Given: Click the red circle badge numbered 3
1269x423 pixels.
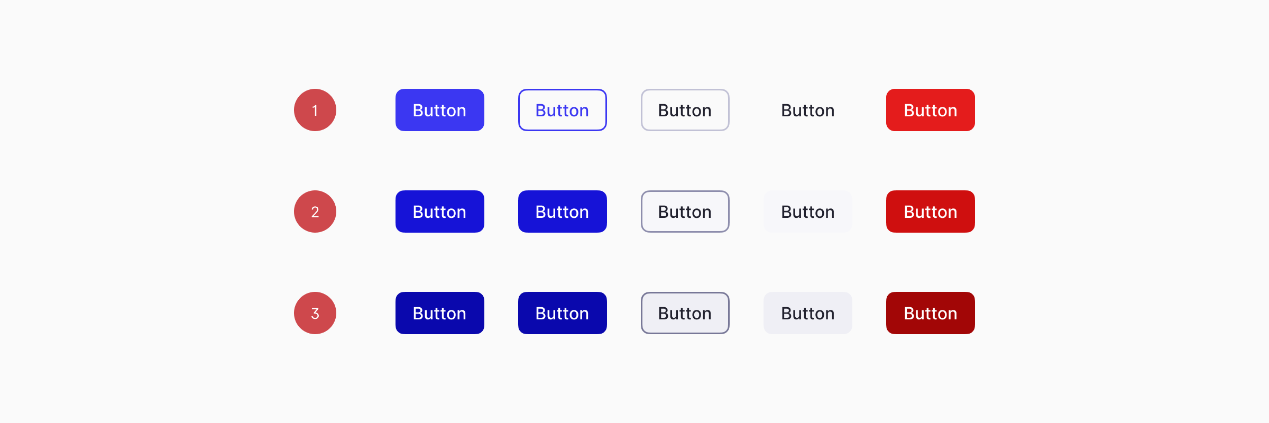Looking at the screenshot, I should [x=315, y=313].
